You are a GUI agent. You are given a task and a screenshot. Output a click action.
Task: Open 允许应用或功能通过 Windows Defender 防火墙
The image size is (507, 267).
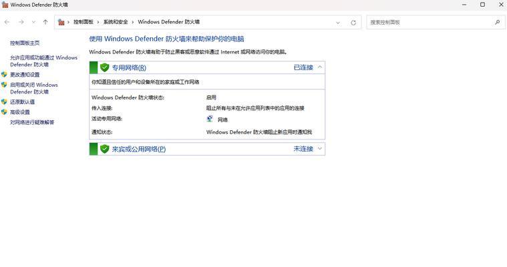43,61
